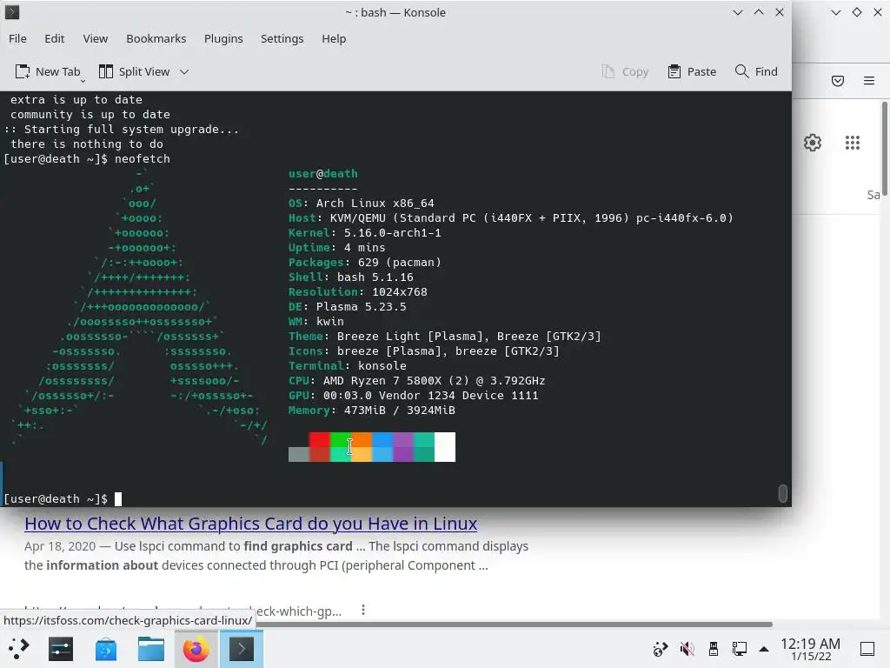The height and width of the screenshot is (668, 890).
Task: Open the Firefox hamburger menu
Action: 869,81
